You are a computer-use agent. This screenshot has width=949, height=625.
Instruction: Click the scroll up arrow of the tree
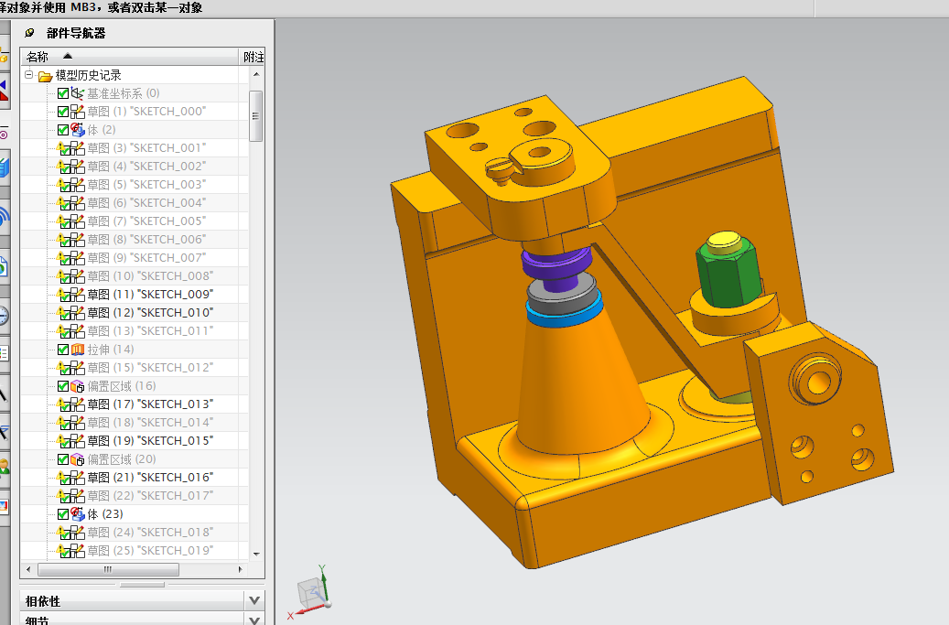click(x=256, y=74)
